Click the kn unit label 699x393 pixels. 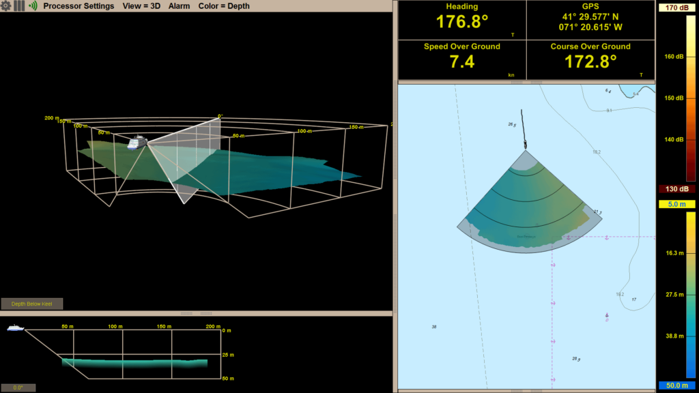[511, 75]
